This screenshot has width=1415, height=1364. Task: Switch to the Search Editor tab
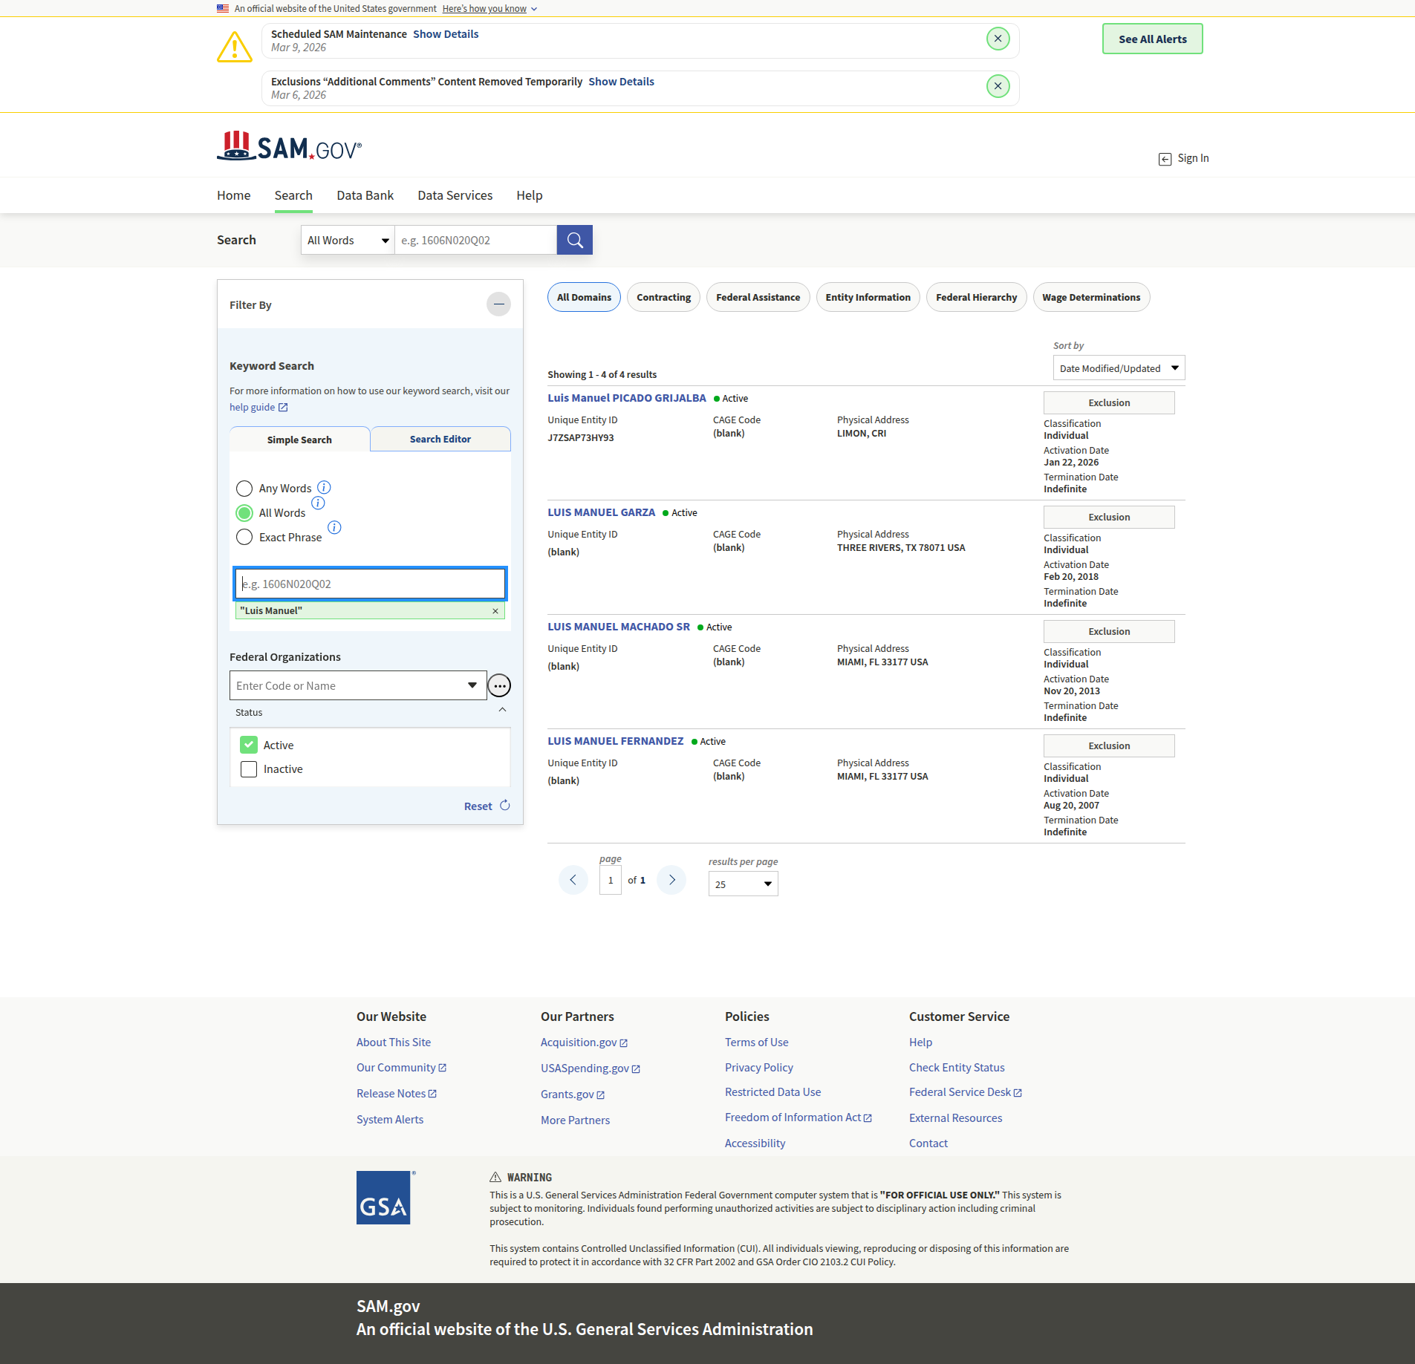click(440, 440)
